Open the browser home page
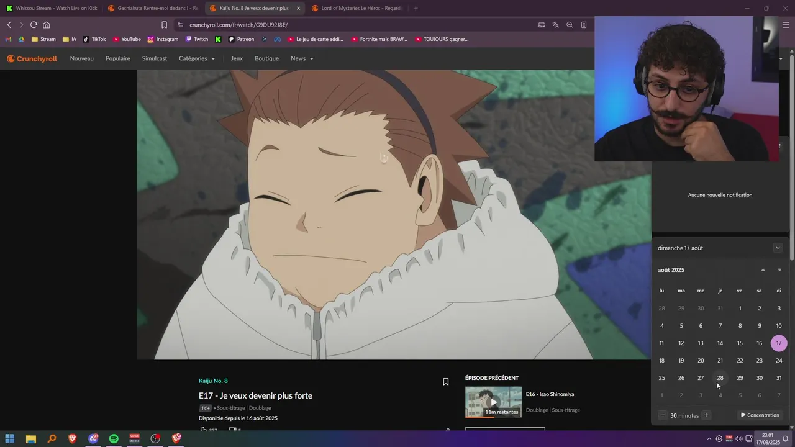This screenshot has height=447, width=795. pos(46,25)
